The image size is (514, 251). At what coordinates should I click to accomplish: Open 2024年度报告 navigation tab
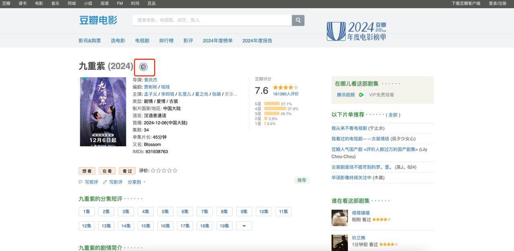(257, 40)
